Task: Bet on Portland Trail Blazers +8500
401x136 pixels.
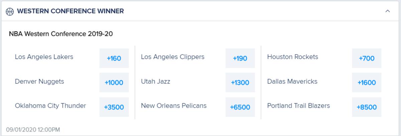Action: (x=367, y=107)
